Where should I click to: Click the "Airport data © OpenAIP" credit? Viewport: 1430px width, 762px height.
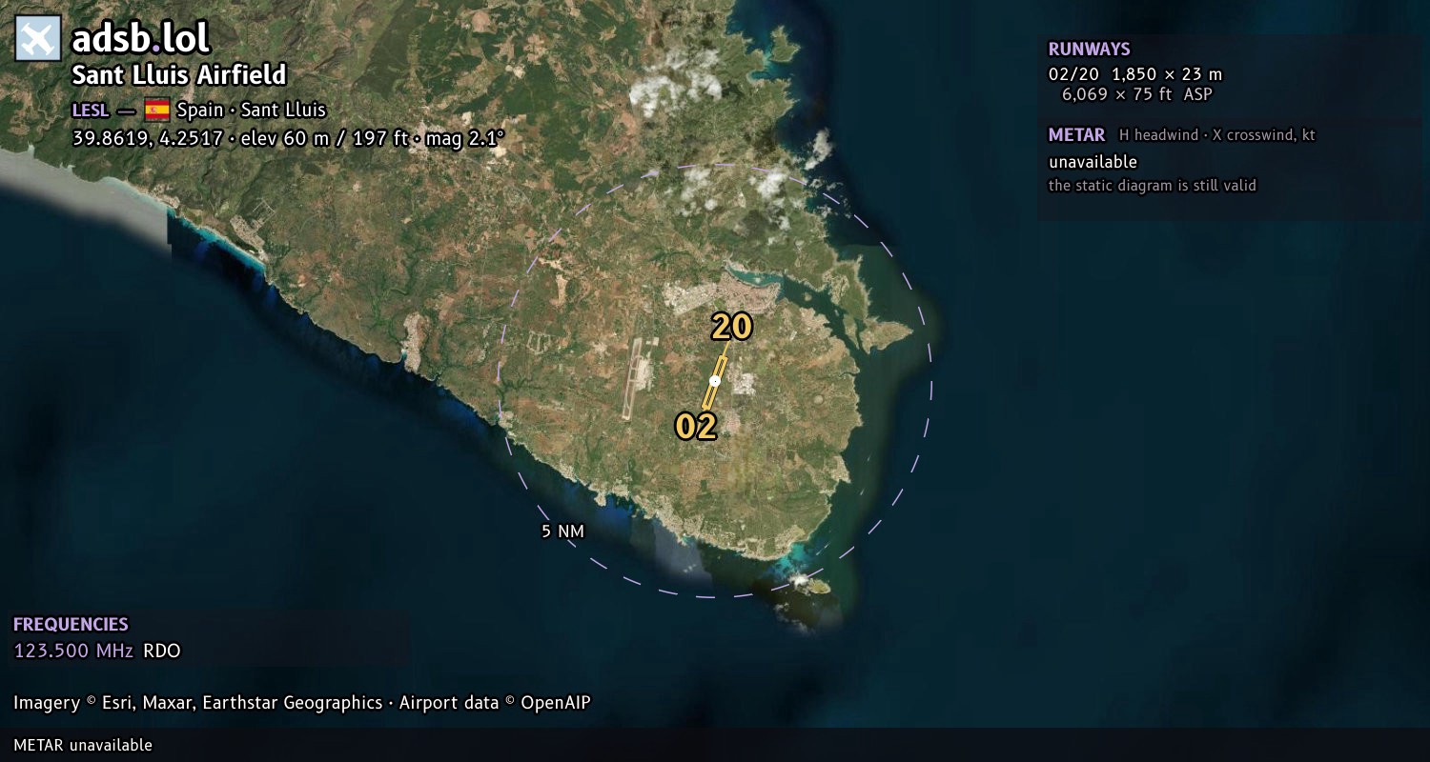(x=495, y=703)
